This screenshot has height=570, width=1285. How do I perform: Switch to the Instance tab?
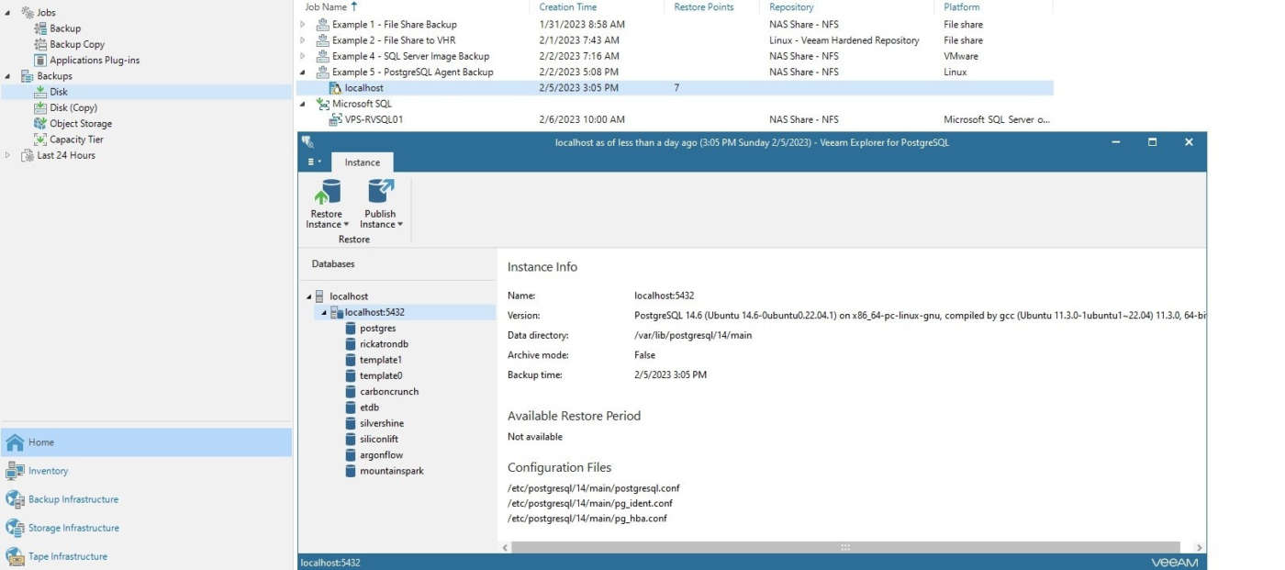363,162
